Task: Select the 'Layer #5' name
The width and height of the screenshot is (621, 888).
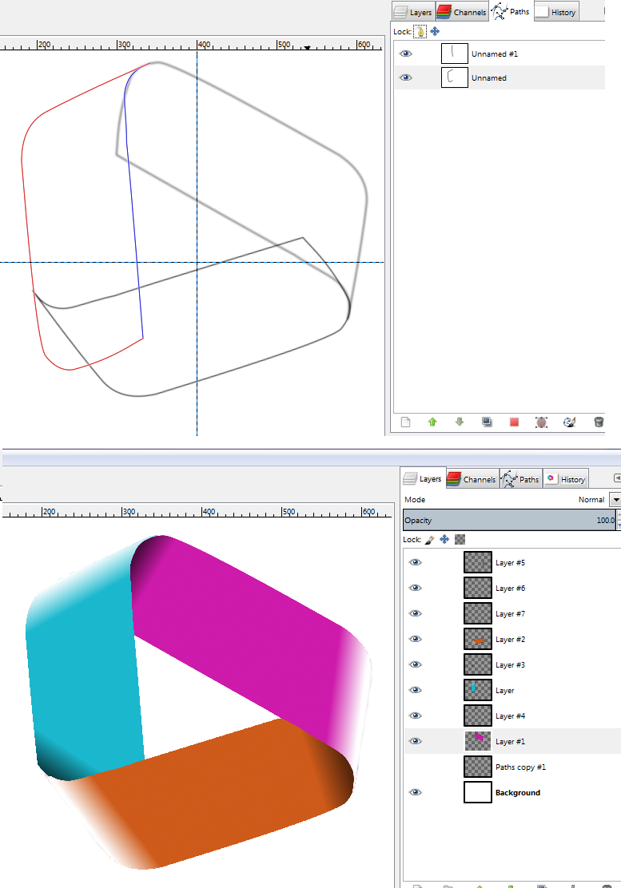Action: [x=510, y=562]
